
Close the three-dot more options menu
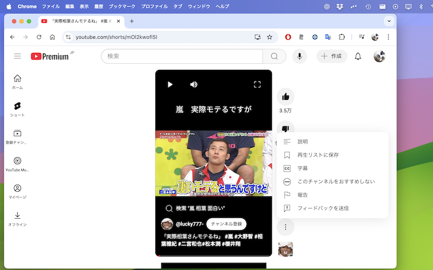coord(286,227)
